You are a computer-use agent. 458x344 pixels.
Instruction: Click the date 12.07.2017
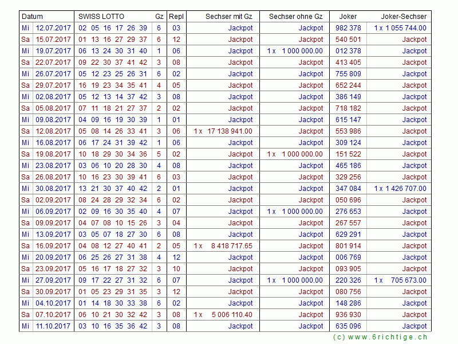click(x=53, y=28)
